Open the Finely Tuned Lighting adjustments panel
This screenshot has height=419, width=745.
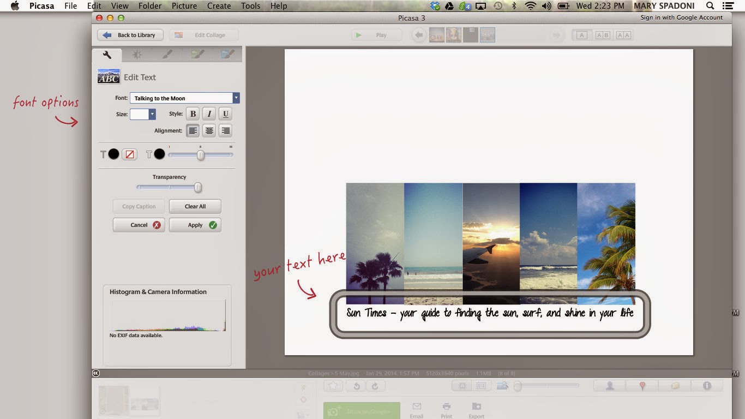[137, 54]
